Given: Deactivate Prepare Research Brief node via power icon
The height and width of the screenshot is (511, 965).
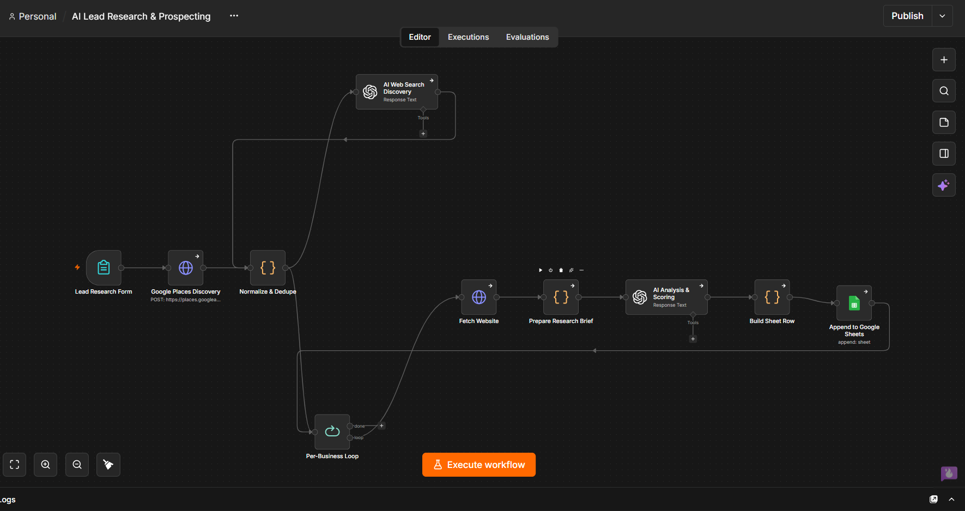Looking at the screenshot, I should pos(550,270).
